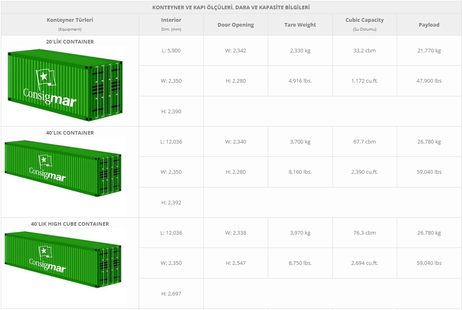The width and height of the screenshot is (463, 310).
Task: Select the '67.7 cbm' cubic capacity cell
Action: (364, 141)
